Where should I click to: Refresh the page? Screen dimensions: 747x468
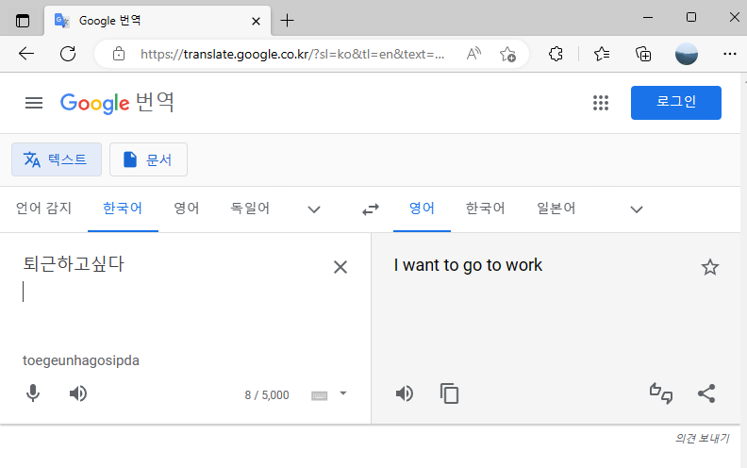coord(68,54)
